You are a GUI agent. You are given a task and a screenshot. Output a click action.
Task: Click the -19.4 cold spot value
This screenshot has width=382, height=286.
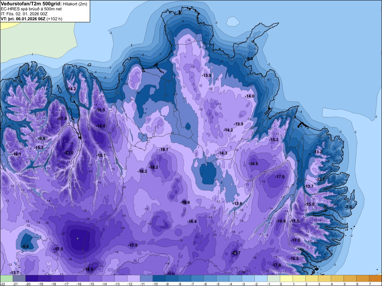185,202
